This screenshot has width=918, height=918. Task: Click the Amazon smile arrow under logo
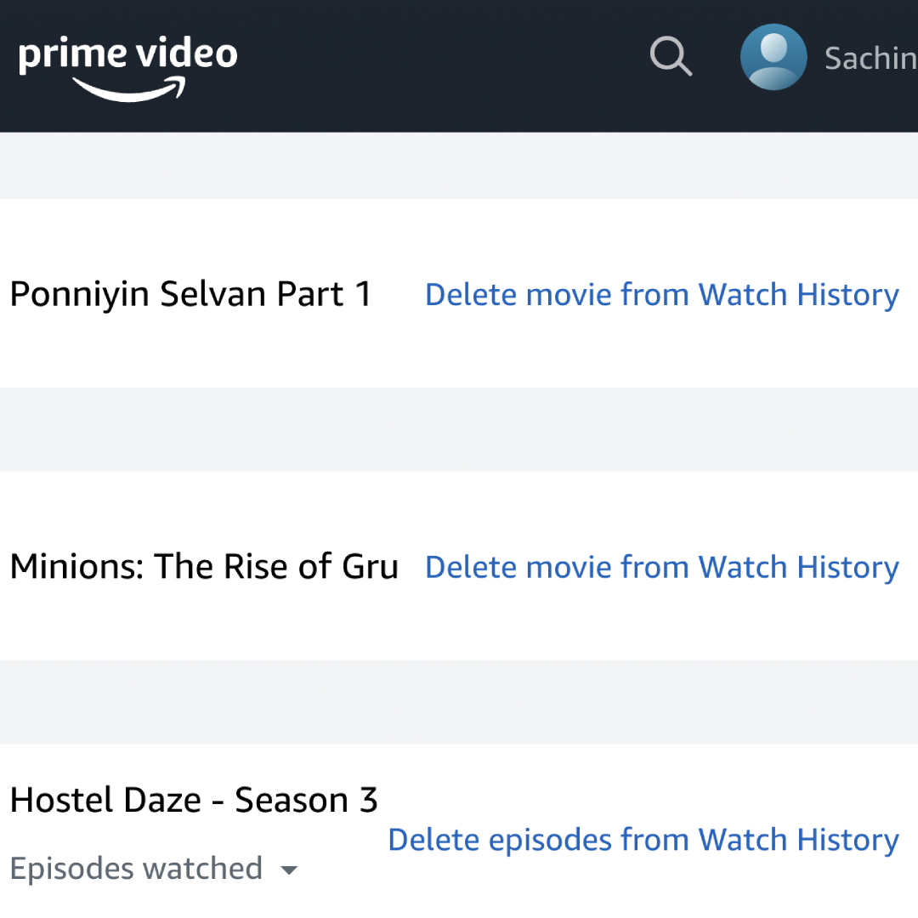click(x=129, y=89)
